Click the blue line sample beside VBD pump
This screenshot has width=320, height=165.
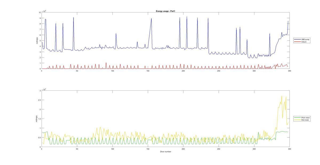pos(297,39)
